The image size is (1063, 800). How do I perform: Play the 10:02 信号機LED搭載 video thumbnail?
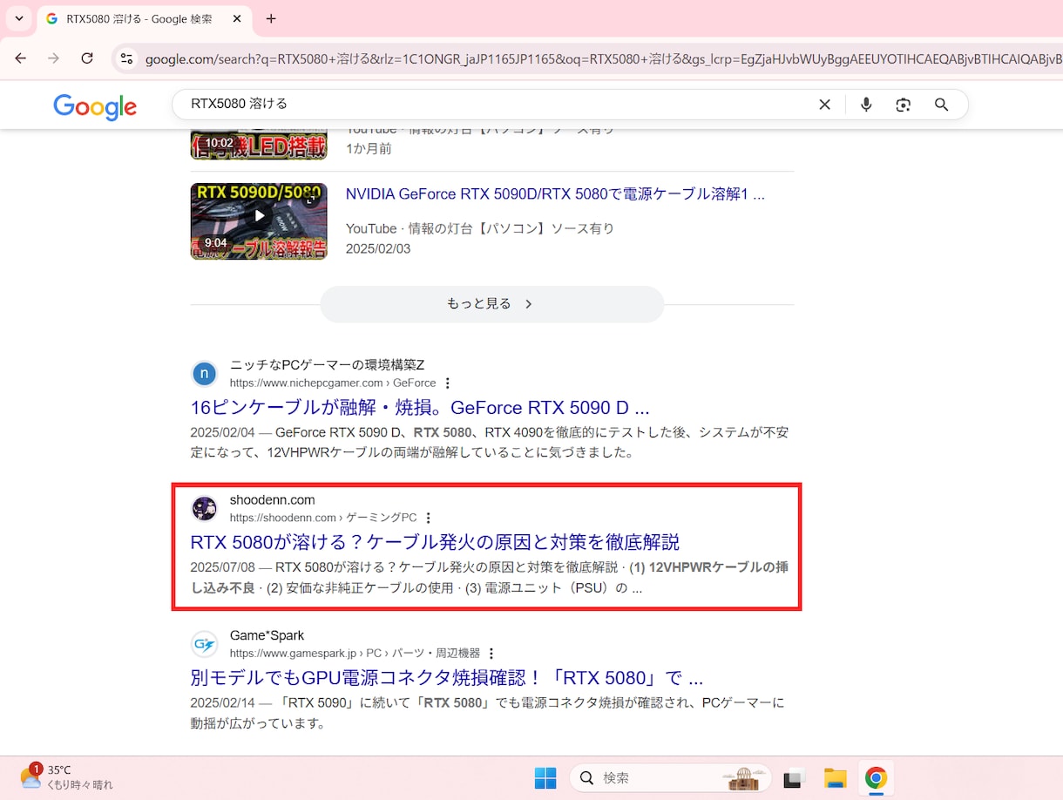tap(259, 144)
